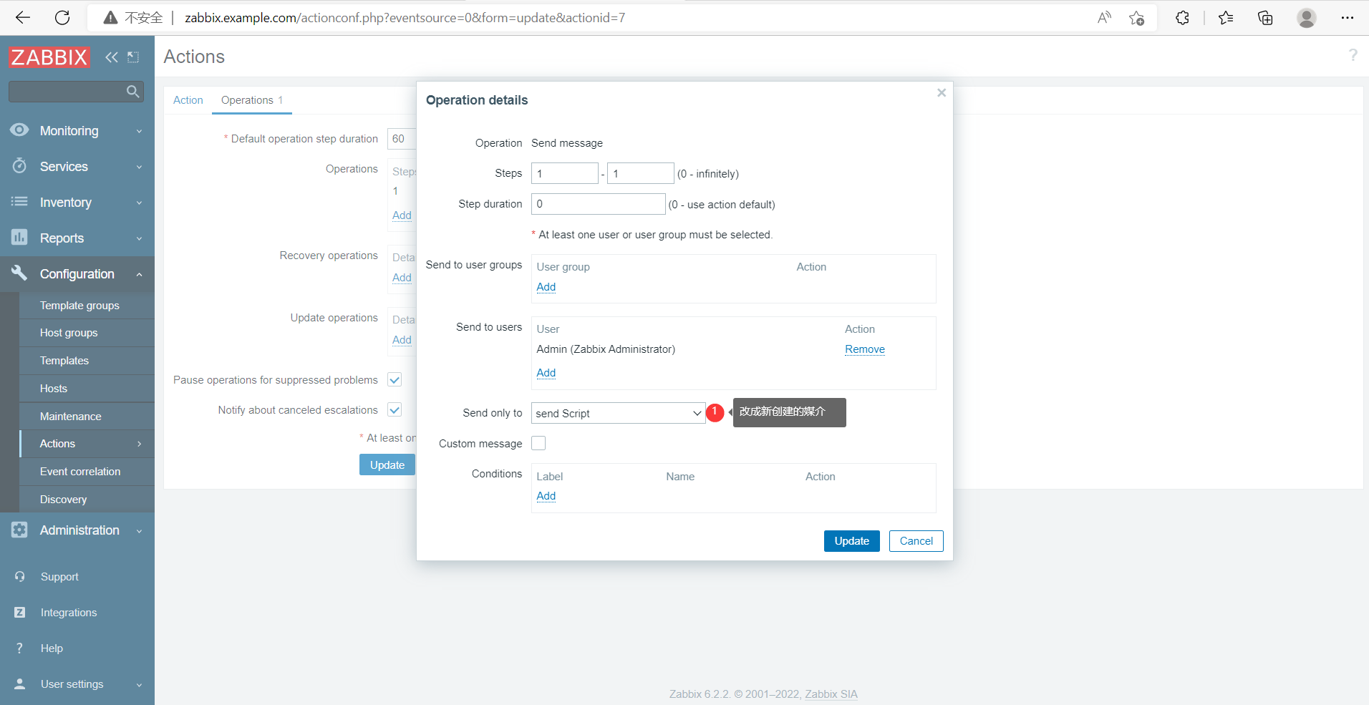Click the Help question mark icon in sidebar
1369x705 pixels.
(20, 648)
